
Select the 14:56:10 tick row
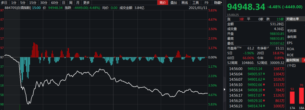(x=256, y=84)
